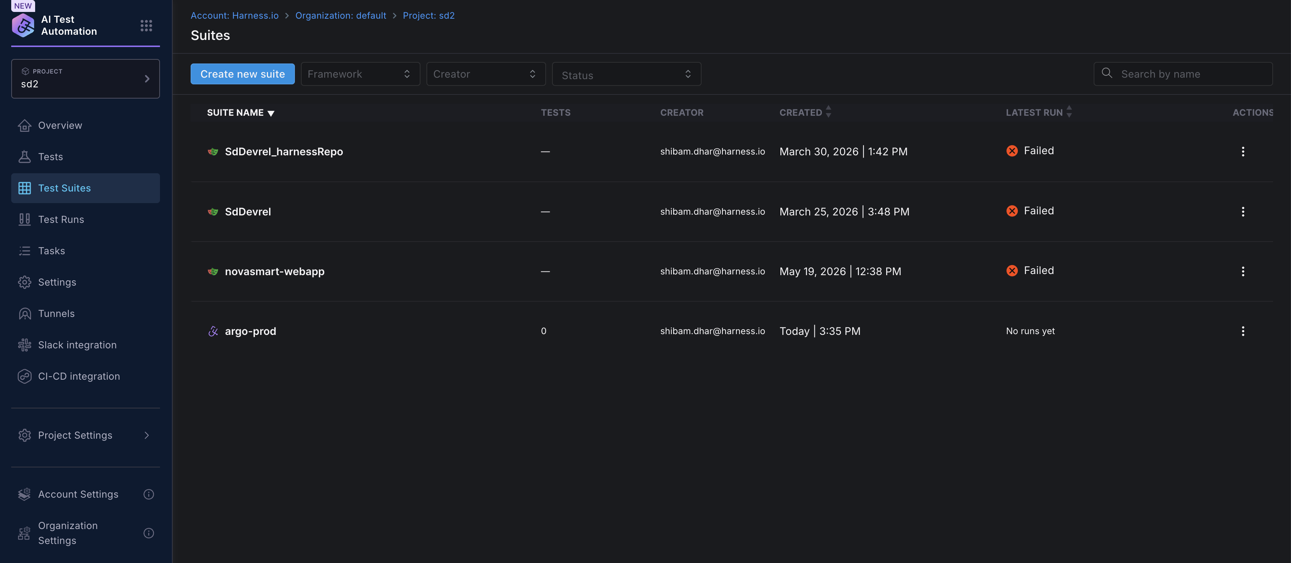Sort by Suite Name column

pos(241,113)
